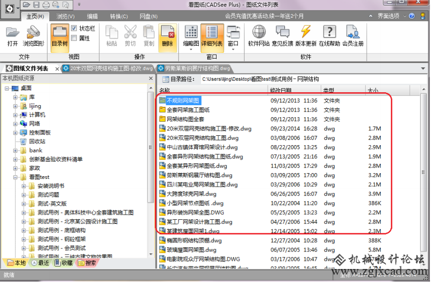Toggle the 属性 properties checkbox
The image size is (431, 282).
pos(74,38)
